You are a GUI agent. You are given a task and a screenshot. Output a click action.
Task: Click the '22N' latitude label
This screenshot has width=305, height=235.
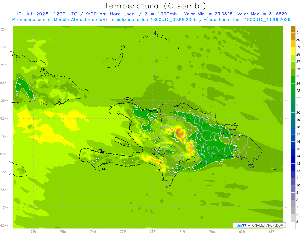pyautogui.click(x=4, y=29)
